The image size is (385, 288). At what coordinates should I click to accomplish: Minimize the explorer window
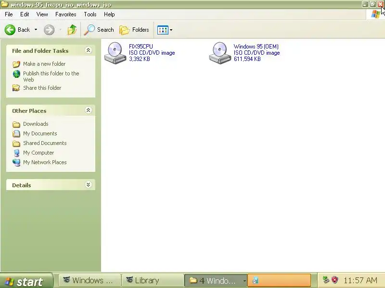click(x=365, y=4)
